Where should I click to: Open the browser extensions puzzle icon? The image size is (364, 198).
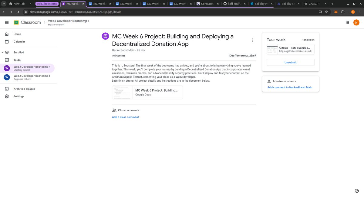coord(343,12)
